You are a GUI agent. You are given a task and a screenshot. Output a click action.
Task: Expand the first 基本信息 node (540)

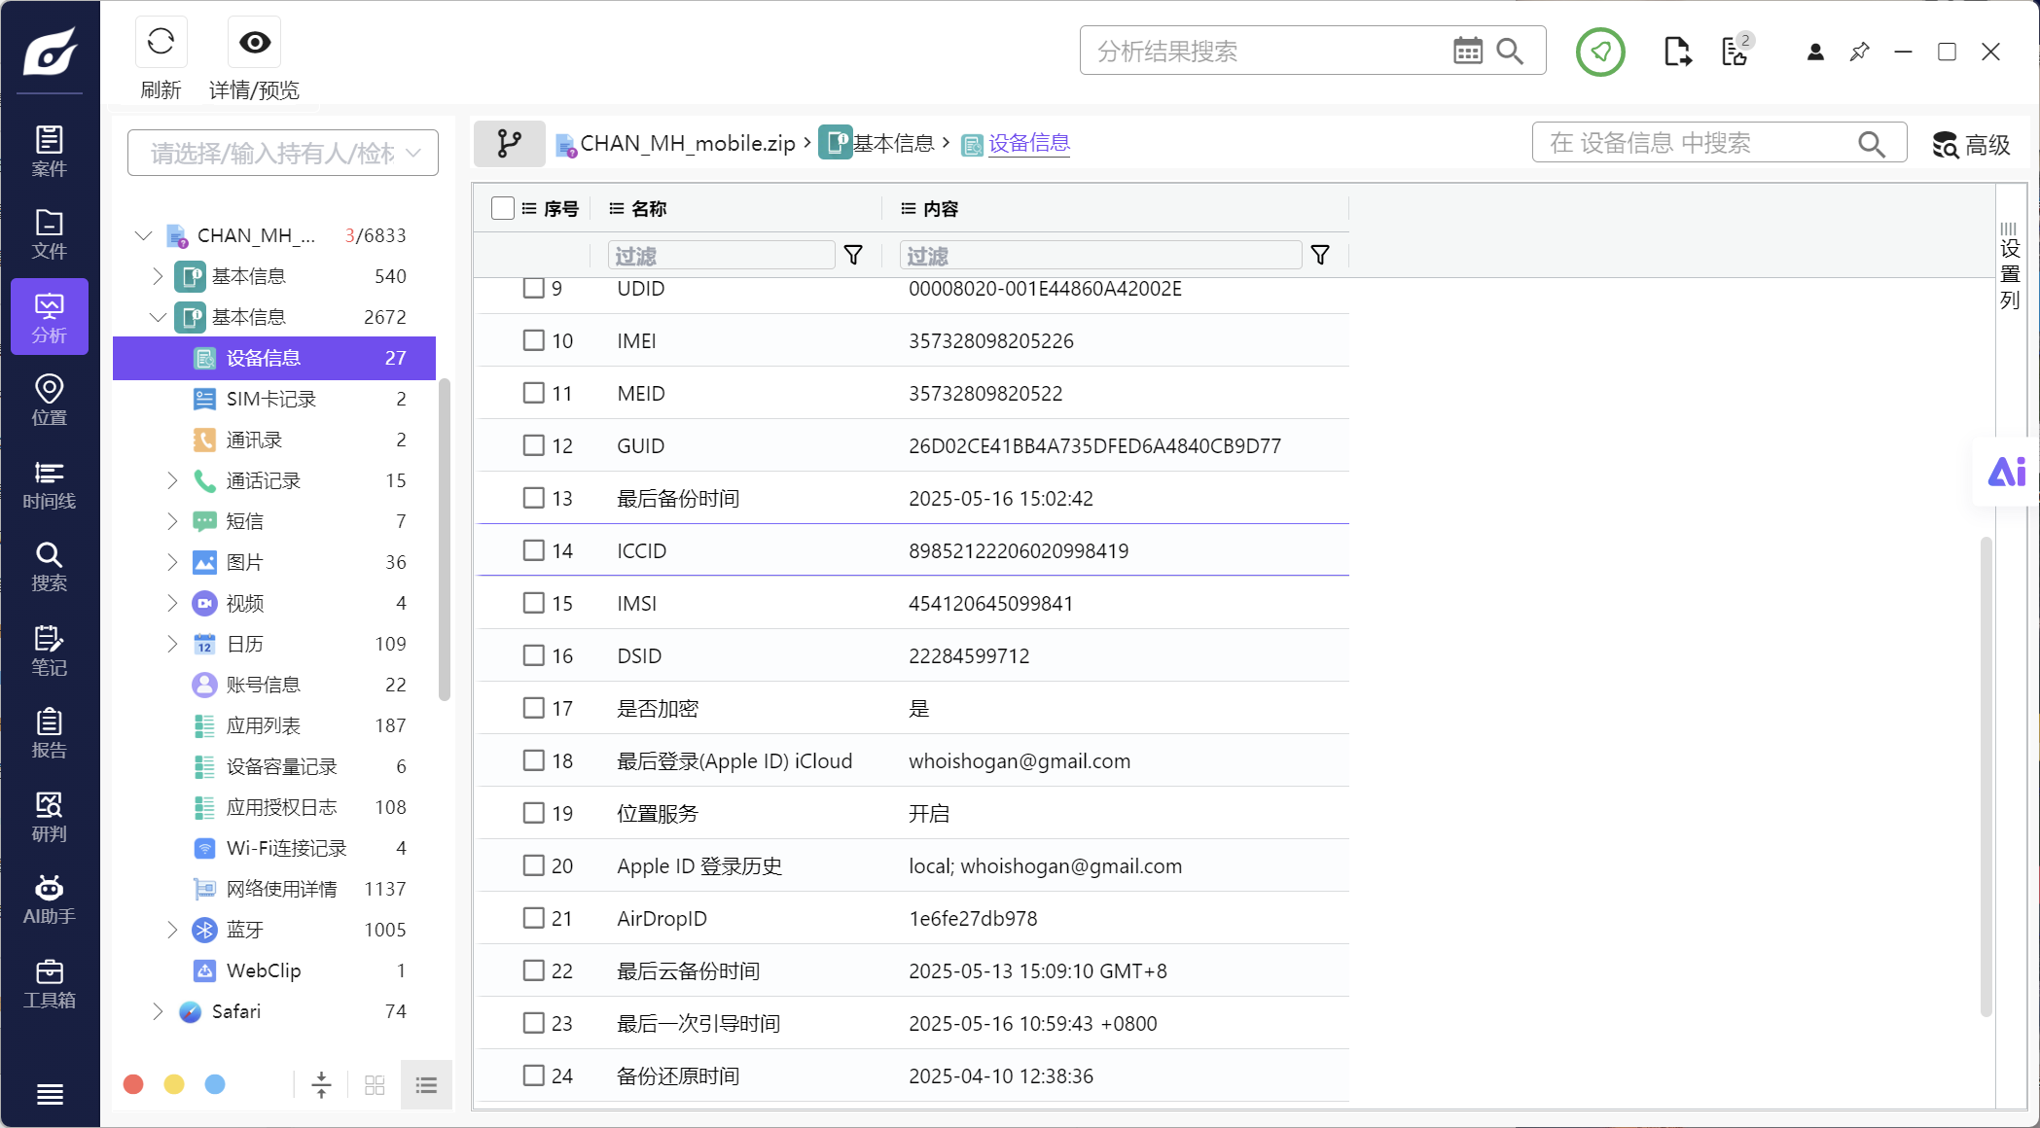pyautogui.click(x=158, y=276)
